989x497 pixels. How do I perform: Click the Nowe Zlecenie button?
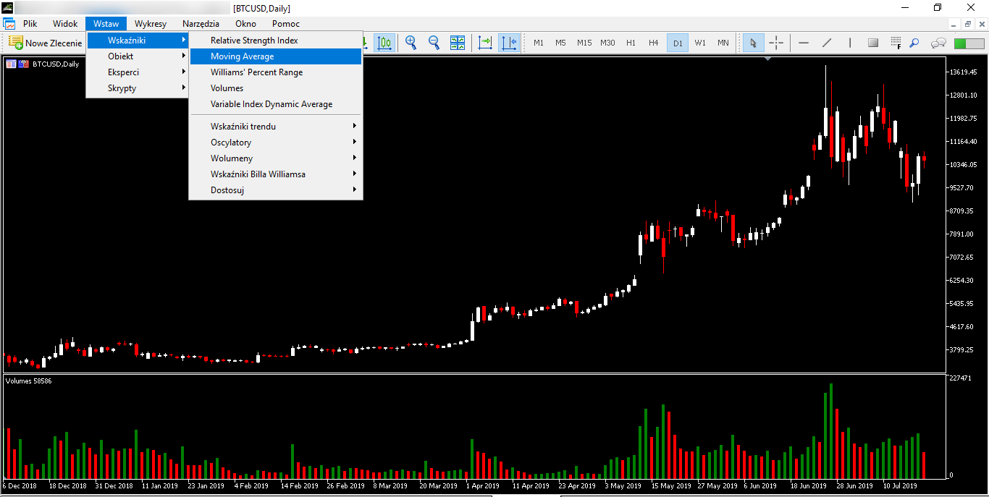pos(46,43)
